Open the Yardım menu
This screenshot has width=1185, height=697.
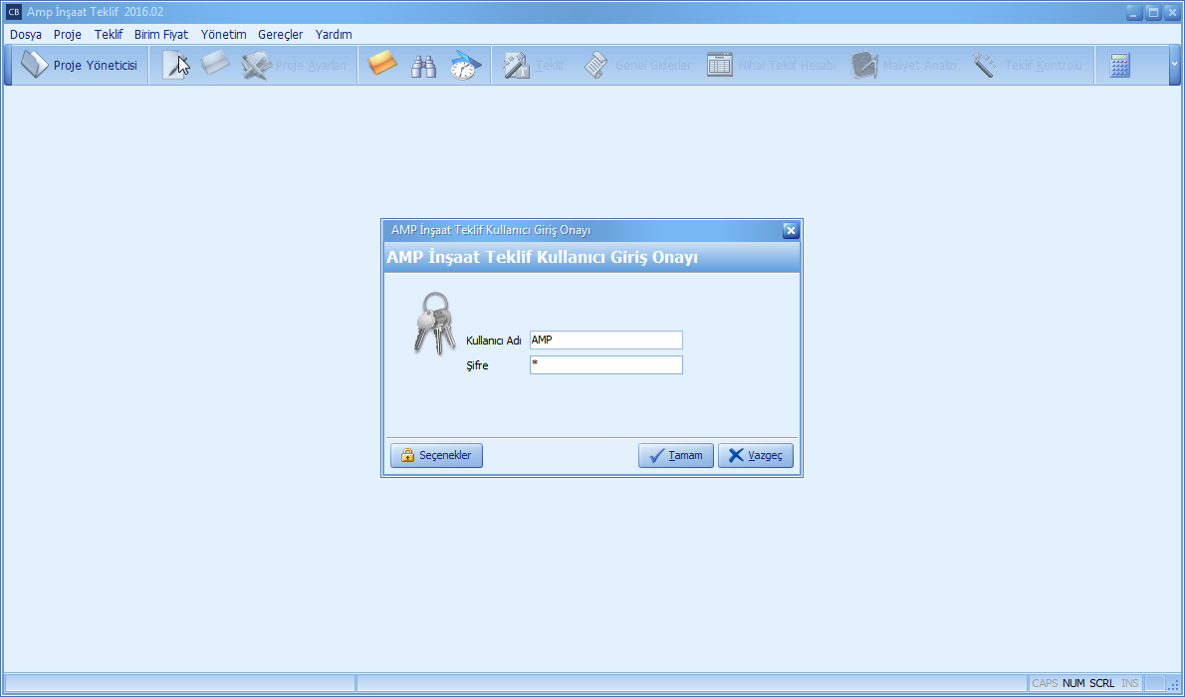click(334, 34)
